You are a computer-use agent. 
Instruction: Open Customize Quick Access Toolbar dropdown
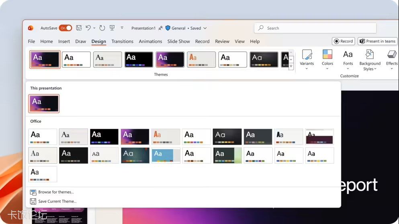click(x=122, y=28)
